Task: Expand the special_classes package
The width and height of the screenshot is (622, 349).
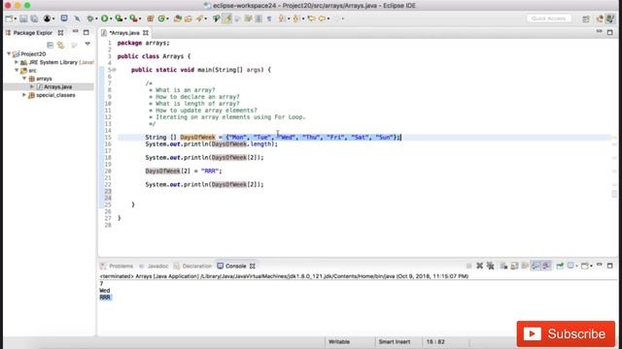Action: click(x=24, y=95)
